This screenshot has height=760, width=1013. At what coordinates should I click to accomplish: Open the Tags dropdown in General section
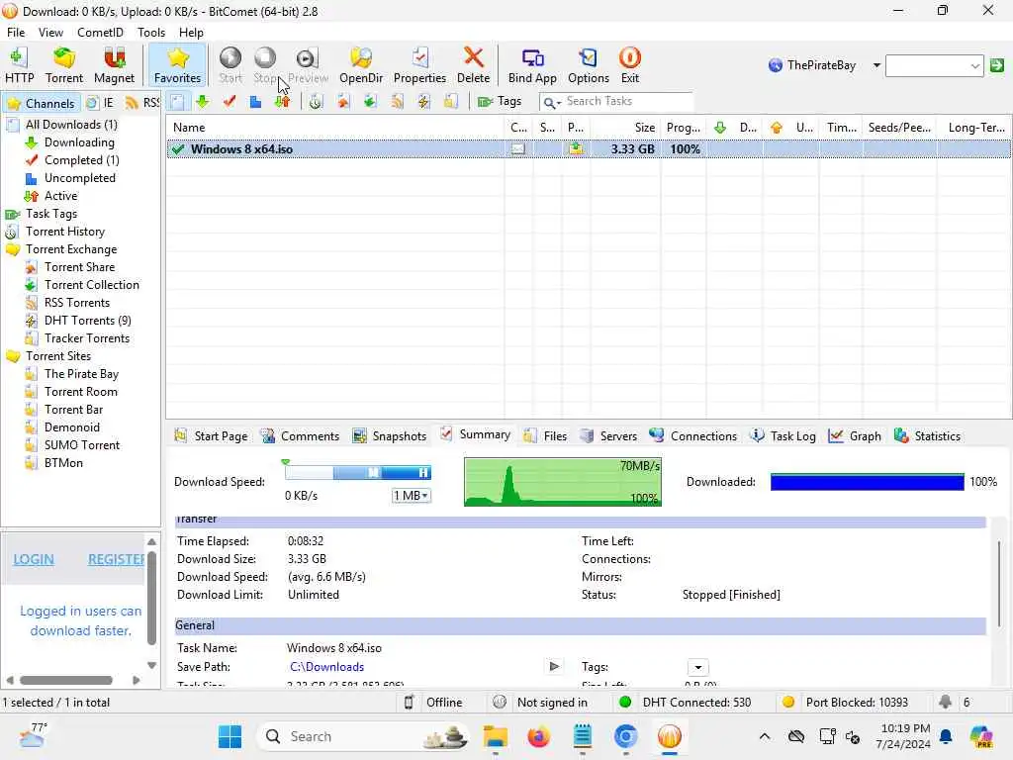pos(697,667)
